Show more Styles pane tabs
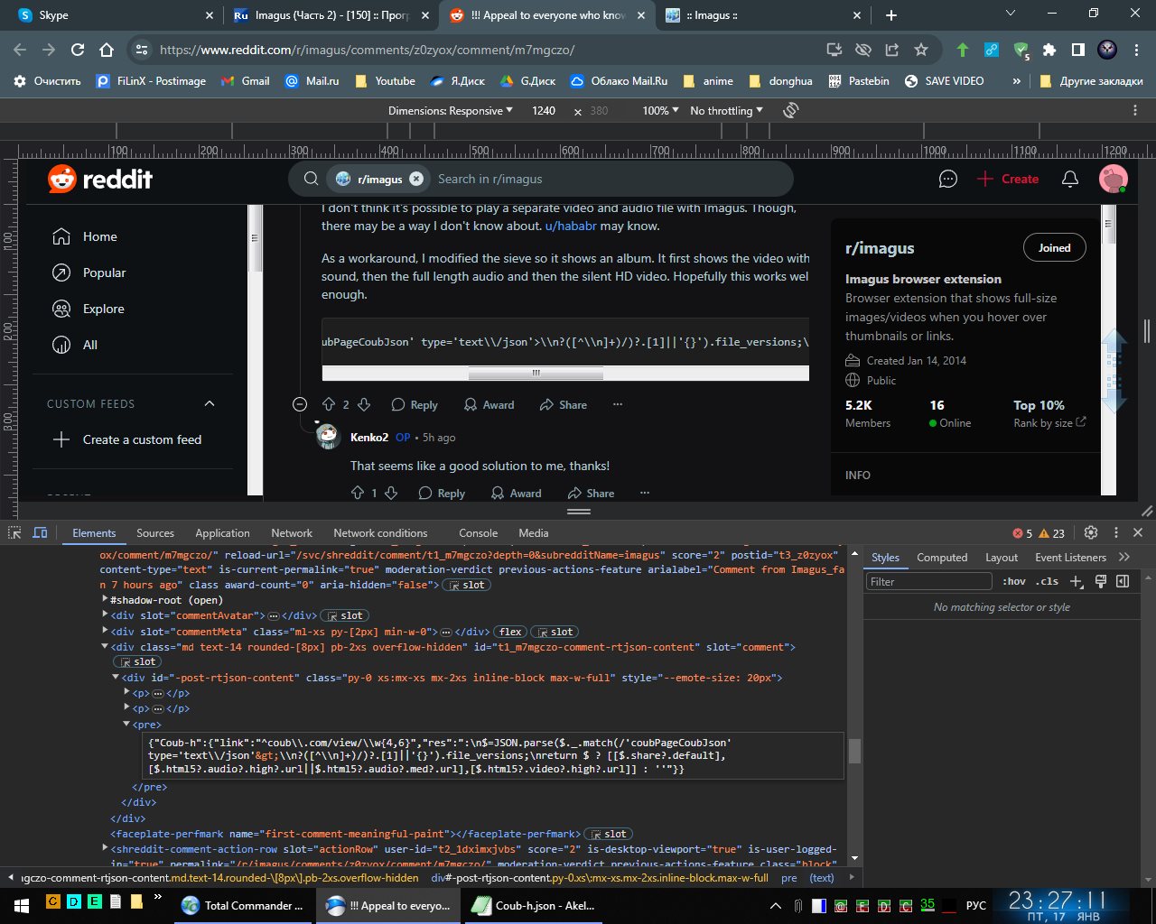The width and height of the screenshot is (1156, 924). (1124, 558)
